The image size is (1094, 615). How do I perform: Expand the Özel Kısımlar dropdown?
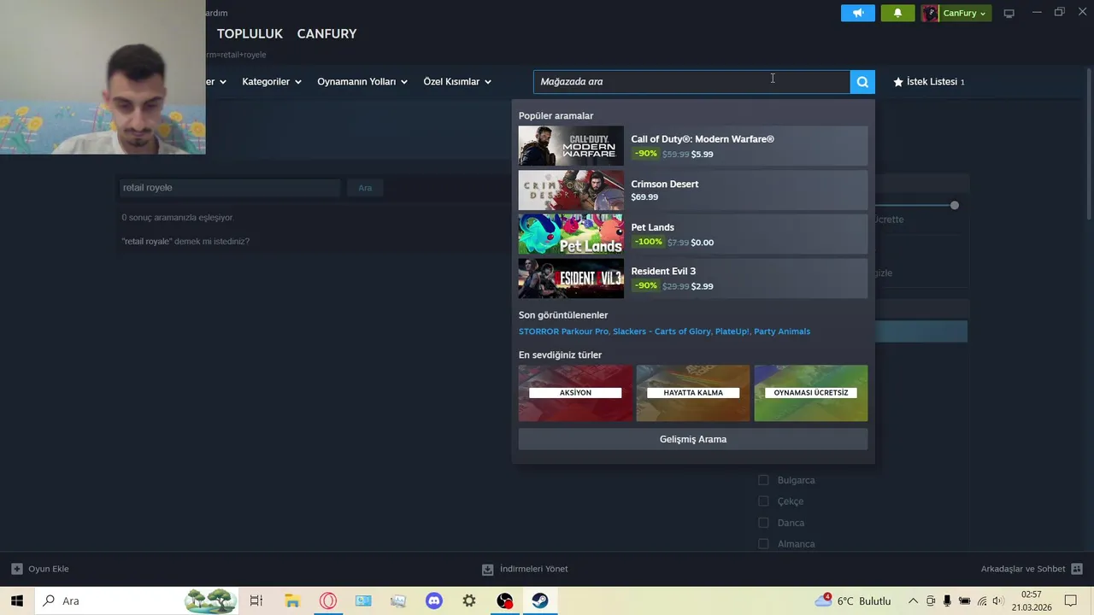[457, 82]
